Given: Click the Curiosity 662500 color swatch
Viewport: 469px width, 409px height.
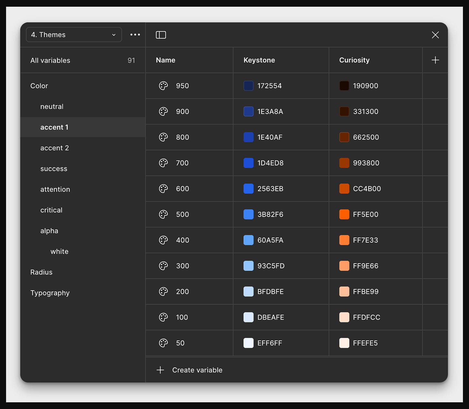Looking at the screenshot, I should 344,137.
